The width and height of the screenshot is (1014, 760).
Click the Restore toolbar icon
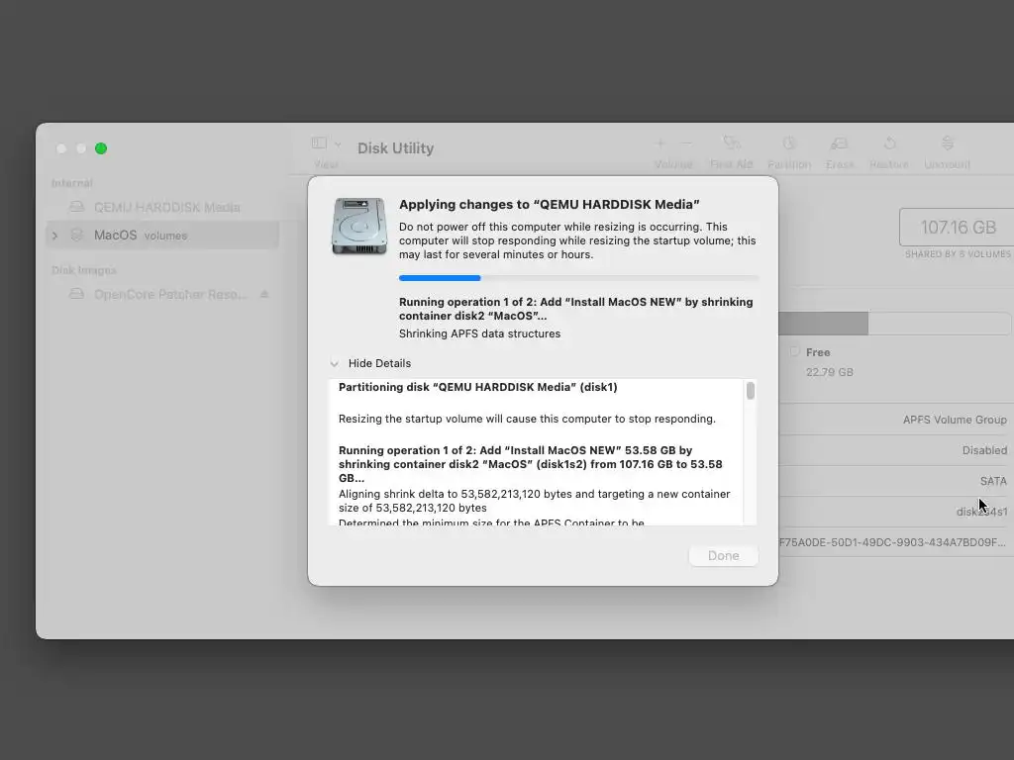(889, 142)
